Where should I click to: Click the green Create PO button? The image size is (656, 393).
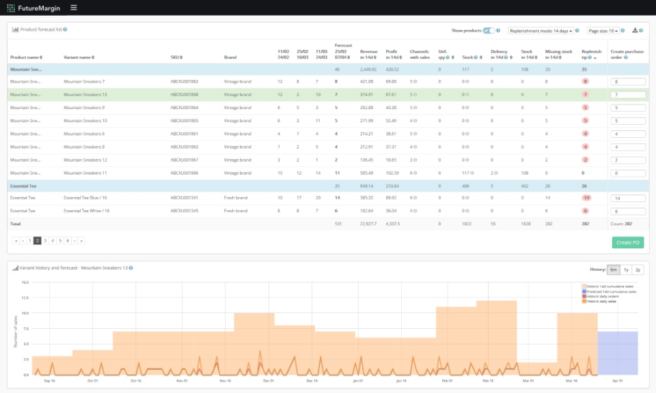pos(628,243)
